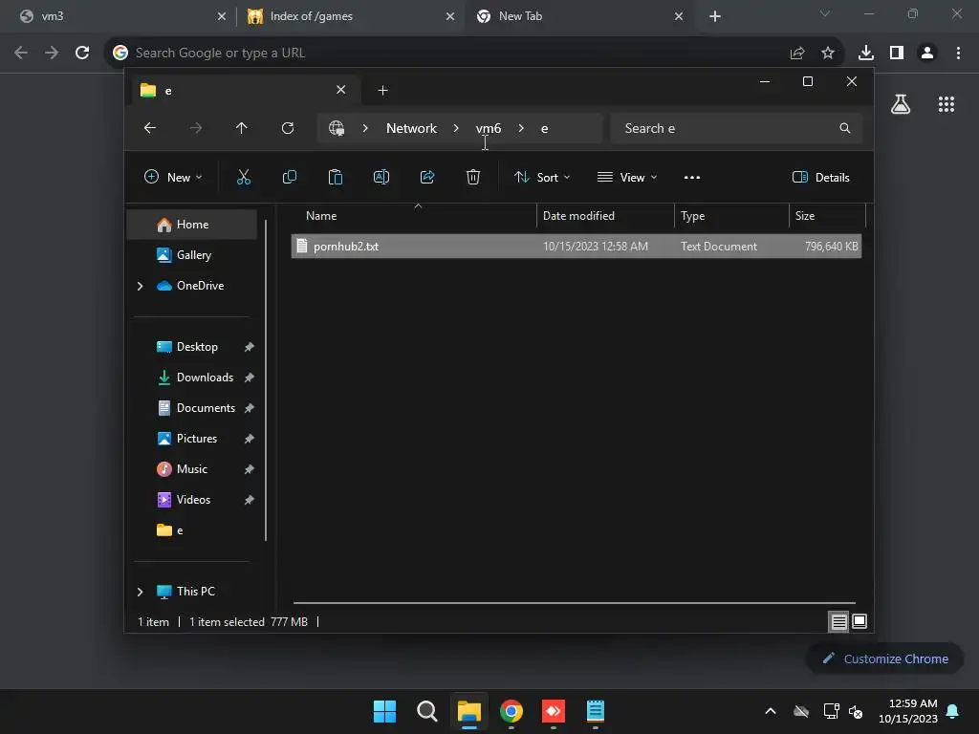The height and width of the screenshot is (734, 979).
Task: Open Search Labs flask icon
Action: 901,104
